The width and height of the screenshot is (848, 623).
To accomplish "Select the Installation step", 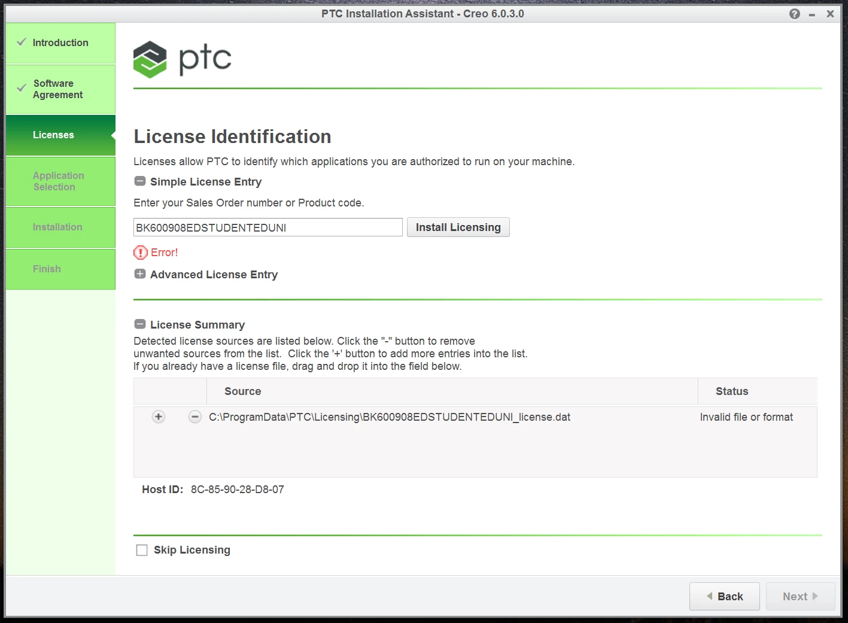I will point(60,227).
